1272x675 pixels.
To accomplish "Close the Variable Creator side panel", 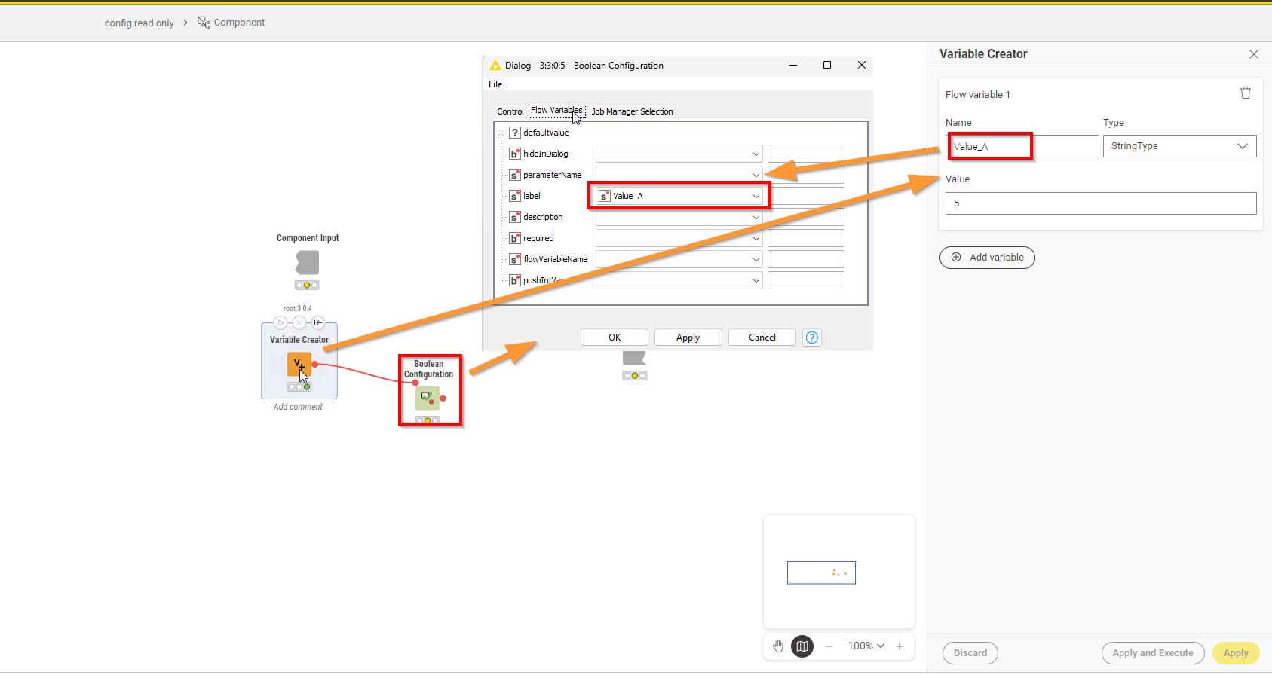I will [1253, 54].
